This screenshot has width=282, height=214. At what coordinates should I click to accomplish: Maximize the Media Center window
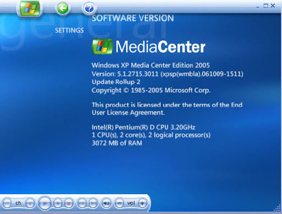coord(265,6)
